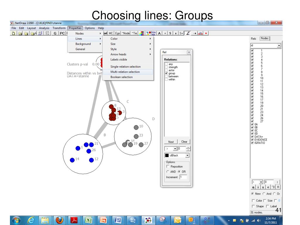Click the Increment input field
Image resolution: width=300 pixels, height=225 pixels.
tap(183, 177)
